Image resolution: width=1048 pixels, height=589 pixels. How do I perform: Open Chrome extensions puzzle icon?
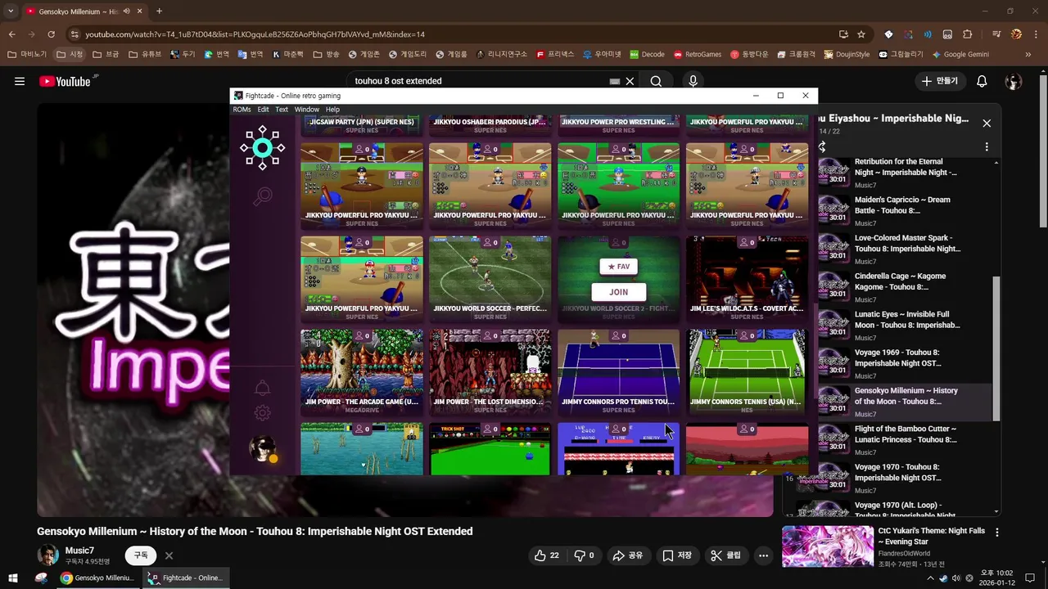click(x=968, y=34)
